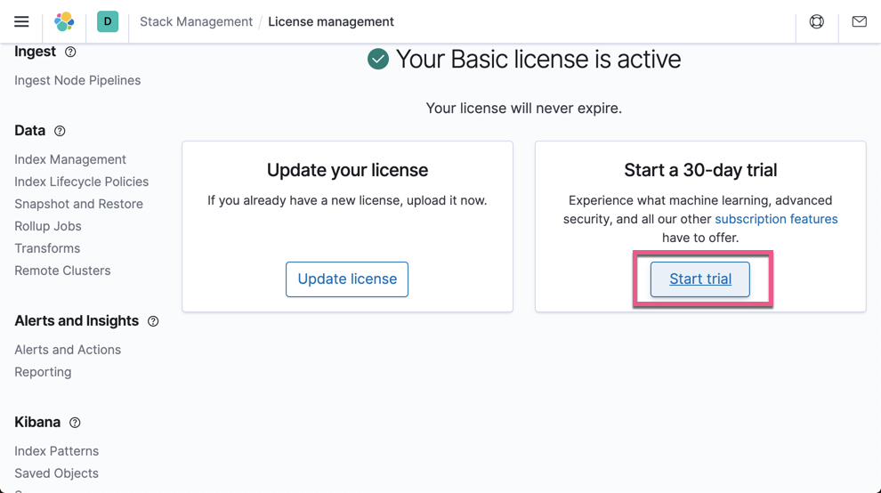Open the D space avatar
The width and height of the screenshot is (881, 493).
(108, 21)
